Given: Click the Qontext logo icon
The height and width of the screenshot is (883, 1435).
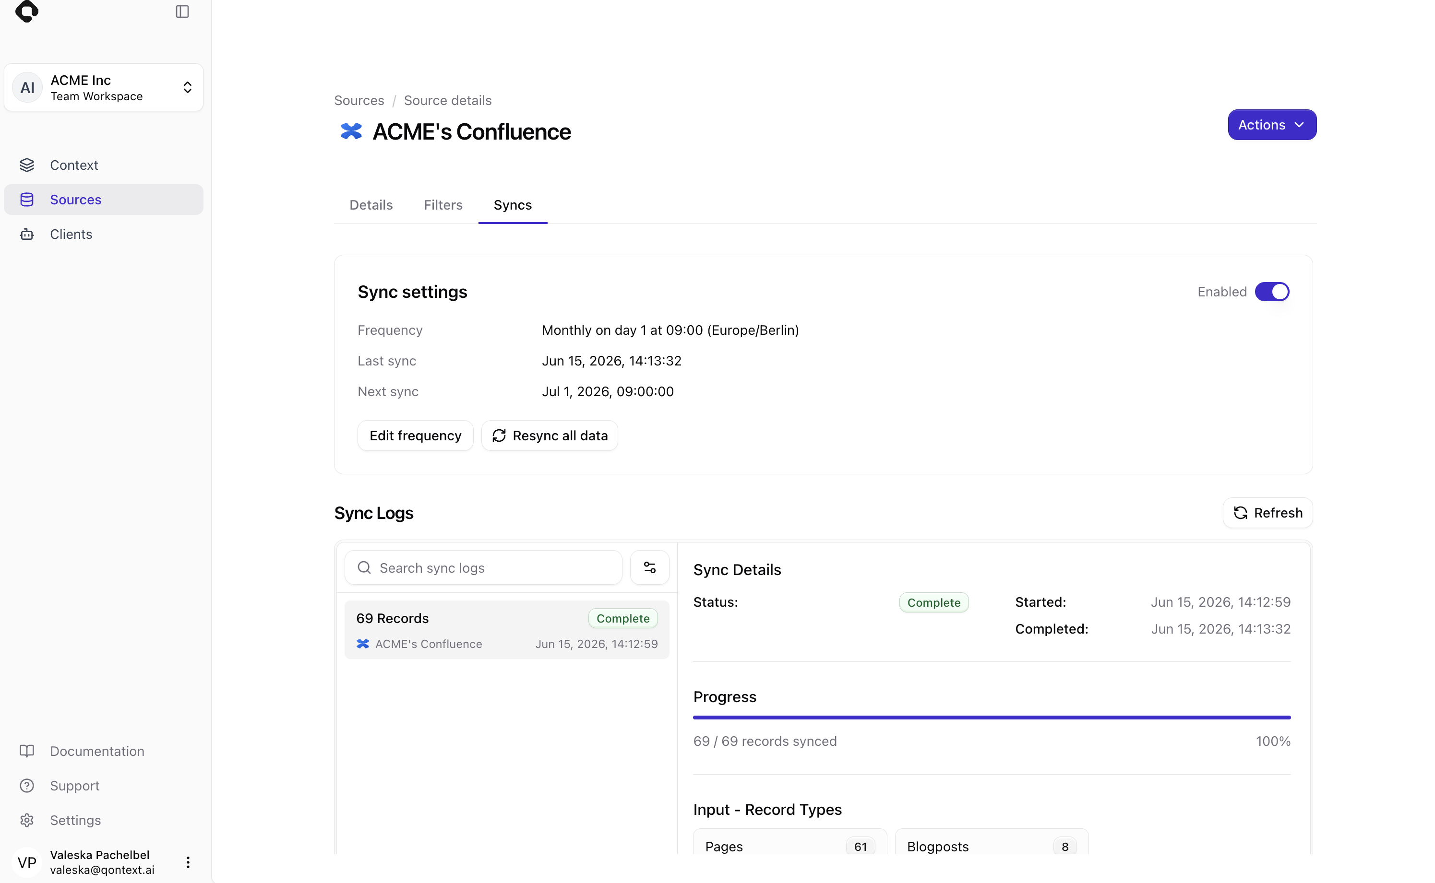Looking at the screenshot, I should tap(26, 11).
